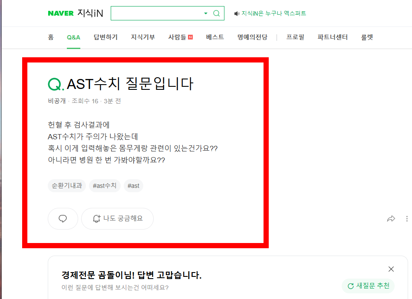Screen dimensions: 412x299
Task: Open the 답변하기 tab
Action: [x=105, y=37]
